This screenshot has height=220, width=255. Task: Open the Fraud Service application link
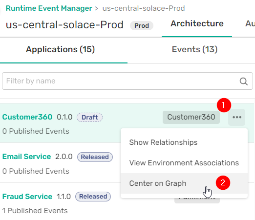[x=27, y=197]
